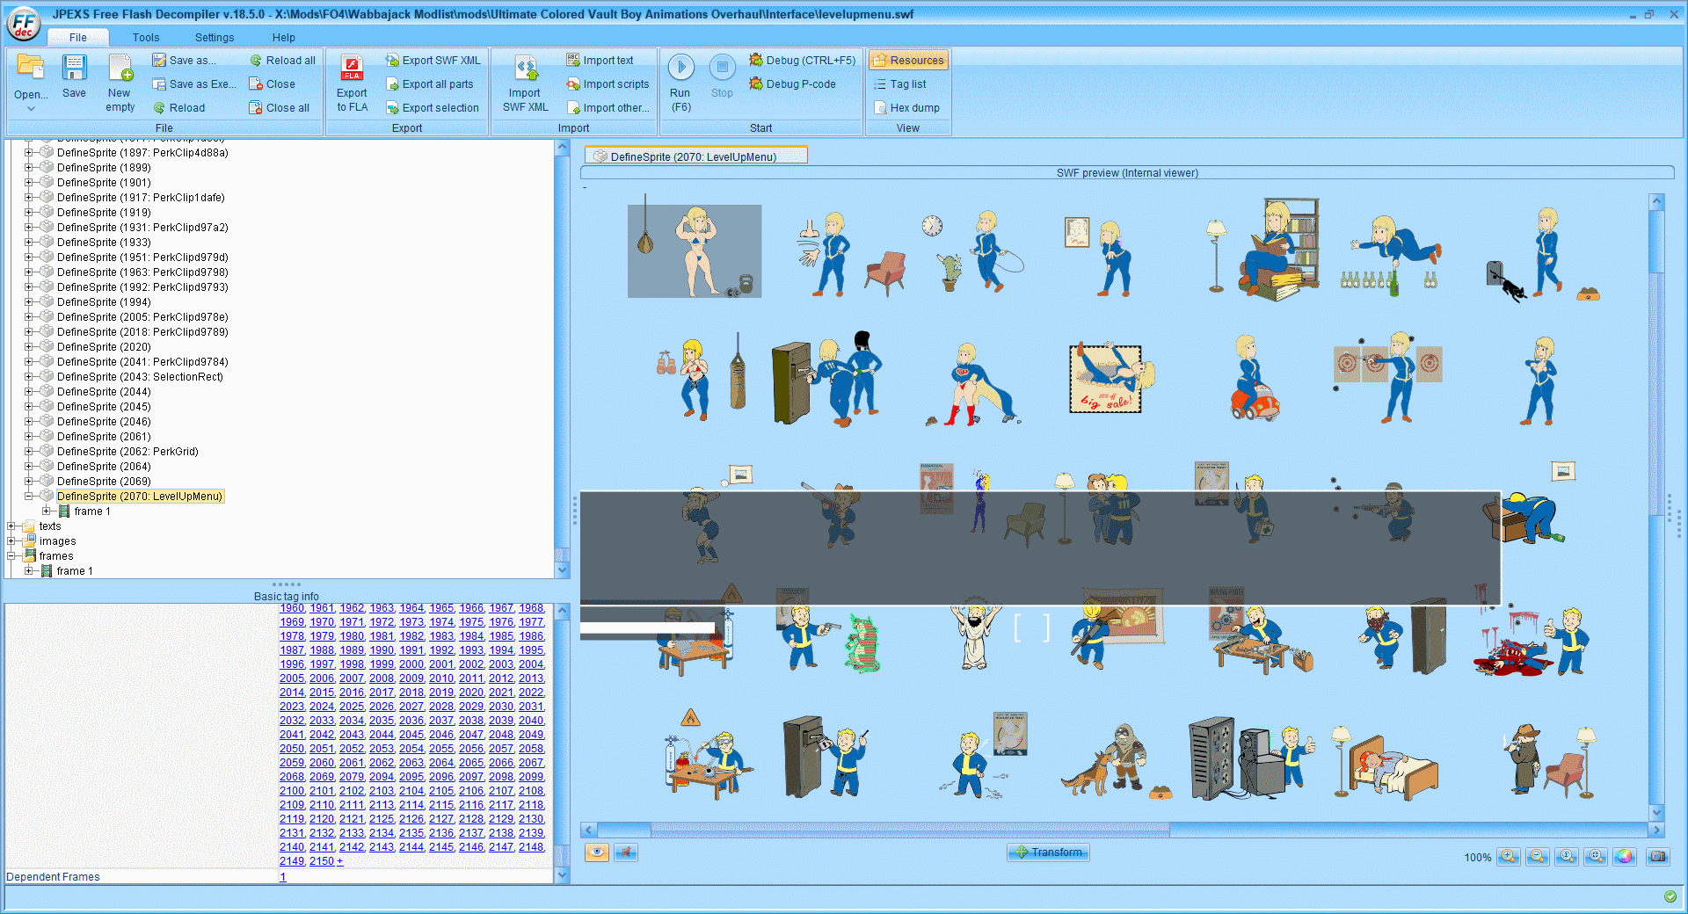The image size is (1688, 914).
Task: Run the SWF with Run (F6)
Action: [680, 84]
